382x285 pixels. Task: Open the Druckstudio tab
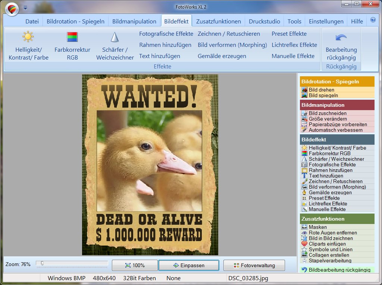click(x=264, y=21)
